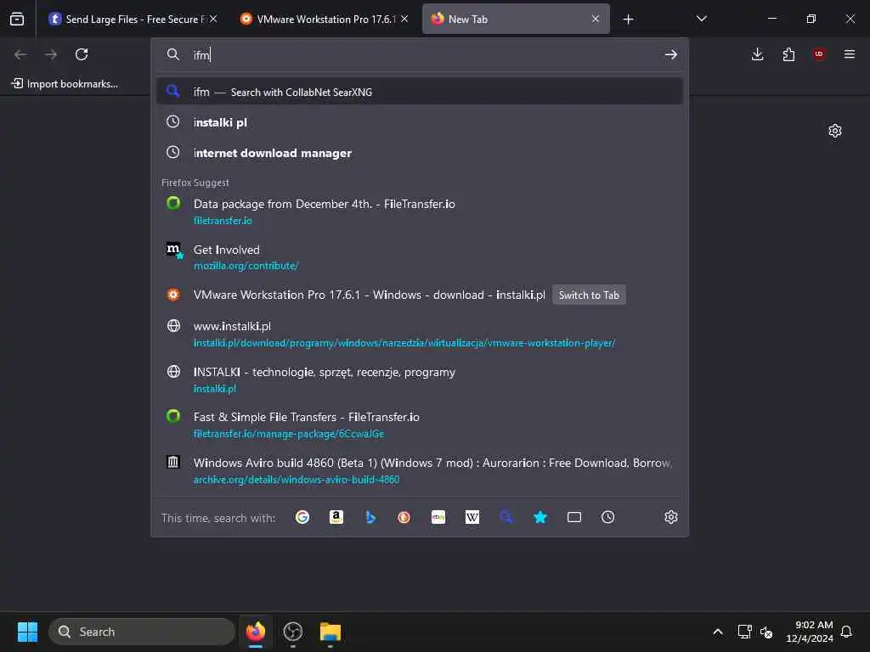Search this time with Amazon

[336, 517]
